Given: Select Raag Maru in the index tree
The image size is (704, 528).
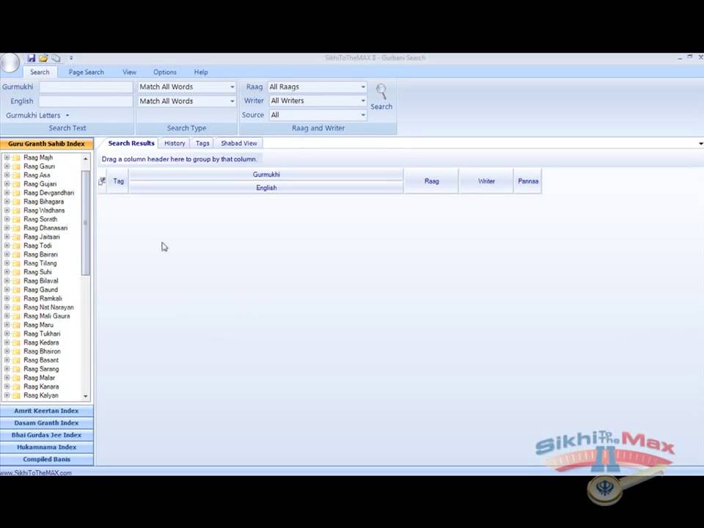Looking at the screenshot, I should [38, 325].
